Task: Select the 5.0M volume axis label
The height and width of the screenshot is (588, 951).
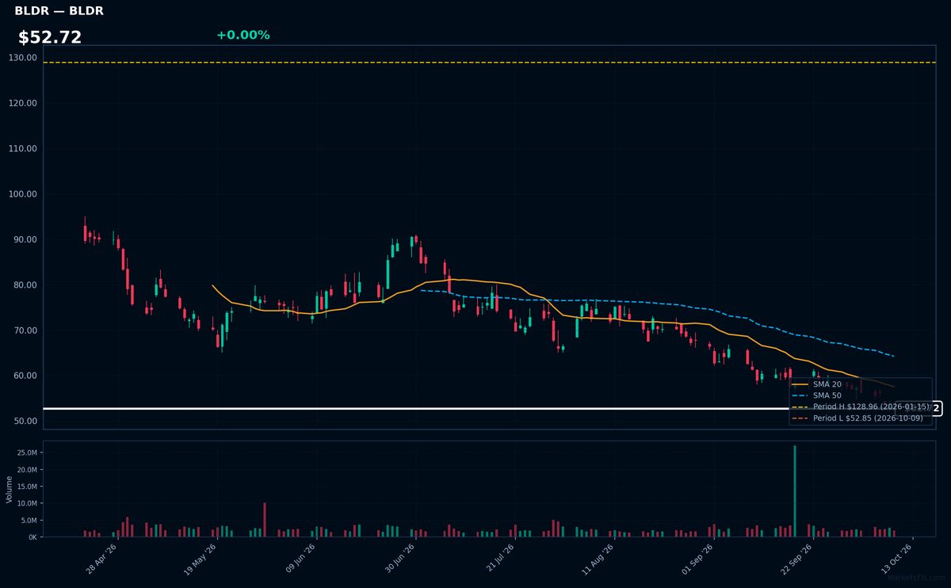Action: [29, 520]
